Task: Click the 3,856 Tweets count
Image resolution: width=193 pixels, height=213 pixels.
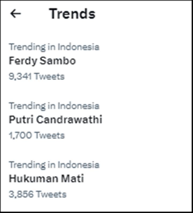Action: point(38,194)
